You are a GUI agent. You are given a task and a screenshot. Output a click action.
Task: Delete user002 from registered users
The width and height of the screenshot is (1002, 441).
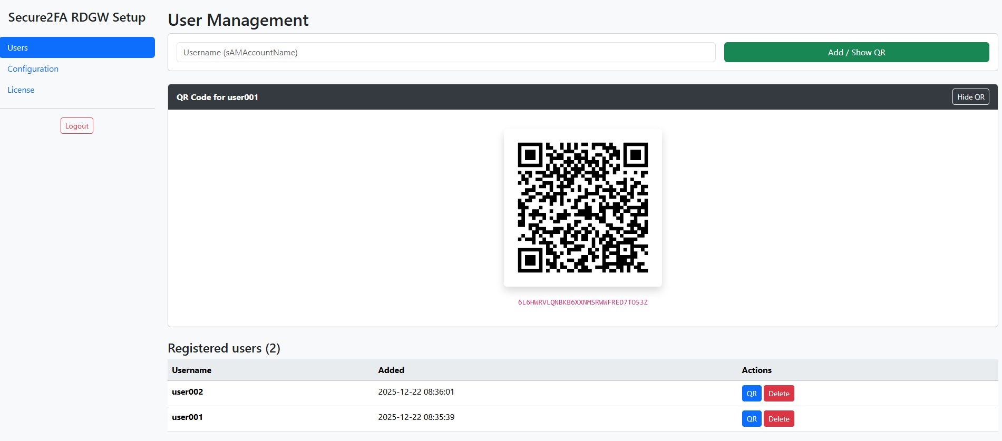click(779, 394)
